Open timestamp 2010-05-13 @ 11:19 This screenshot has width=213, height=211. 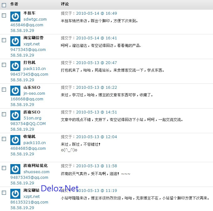point(96,191)
